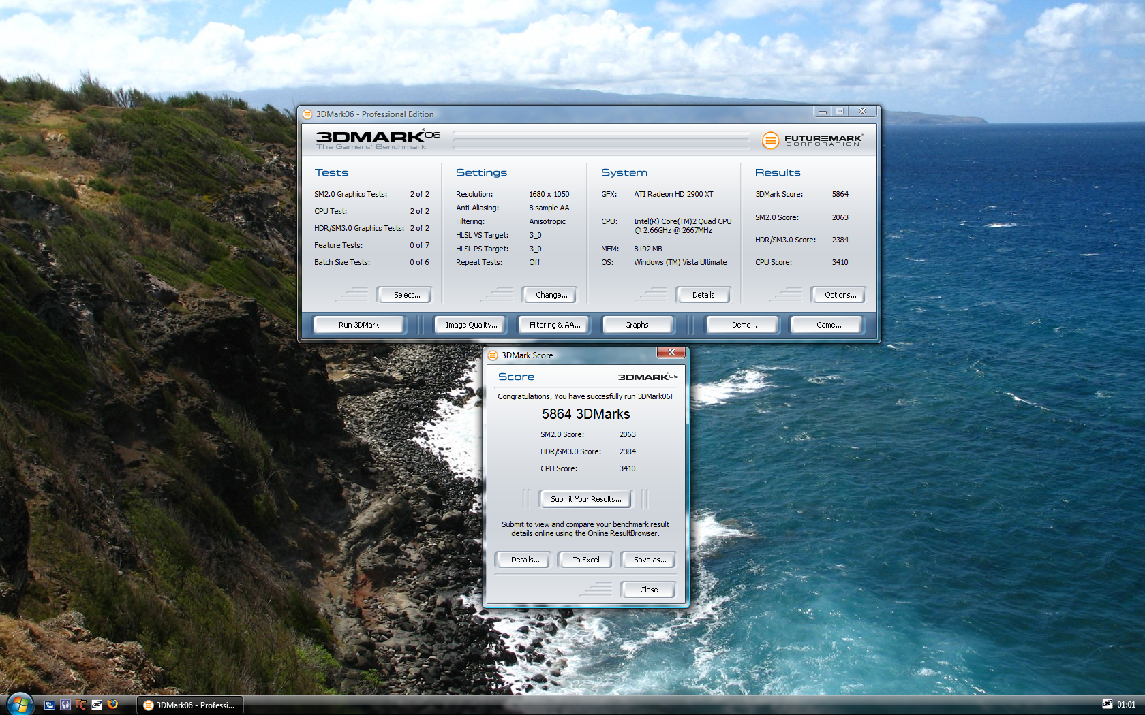Viewport: 1145px width, 715px height.
Task: Click Submit Your Results button
Action: coord(585,499)
